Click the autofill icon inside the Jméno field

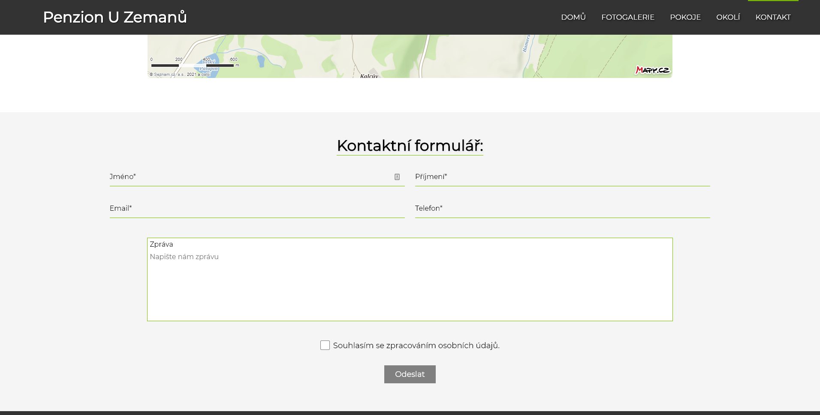click(x=398, y=176)
